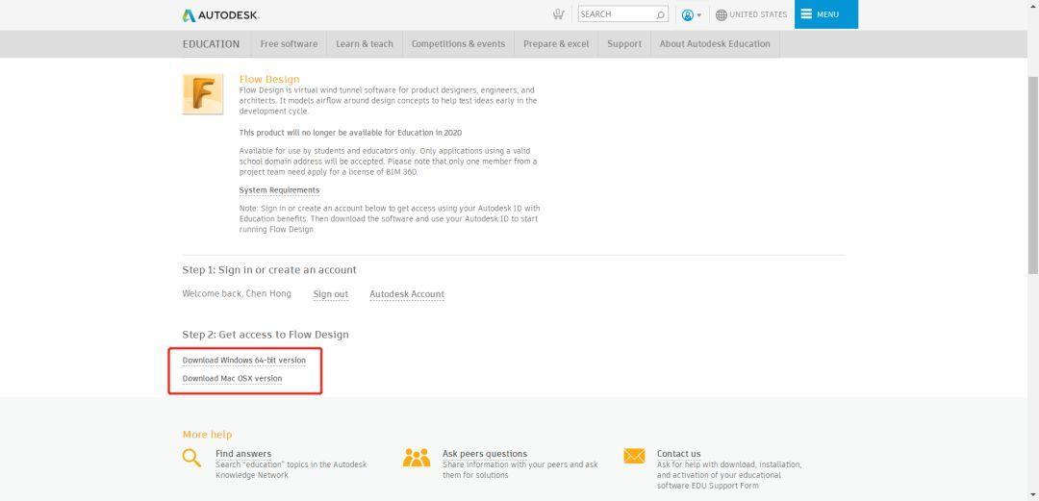Open the Find answers heading link

pos(243,454)
